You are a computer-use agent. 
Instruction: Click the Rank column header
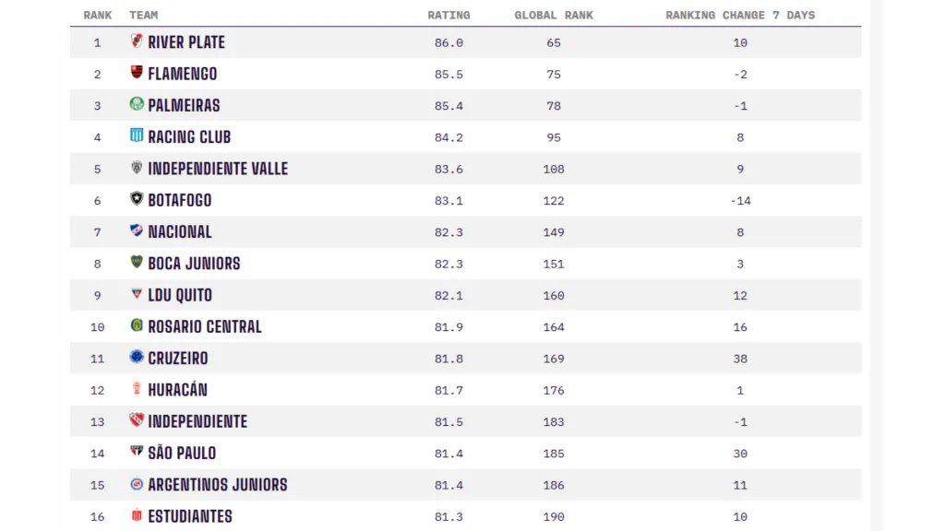tap(98, 15)
